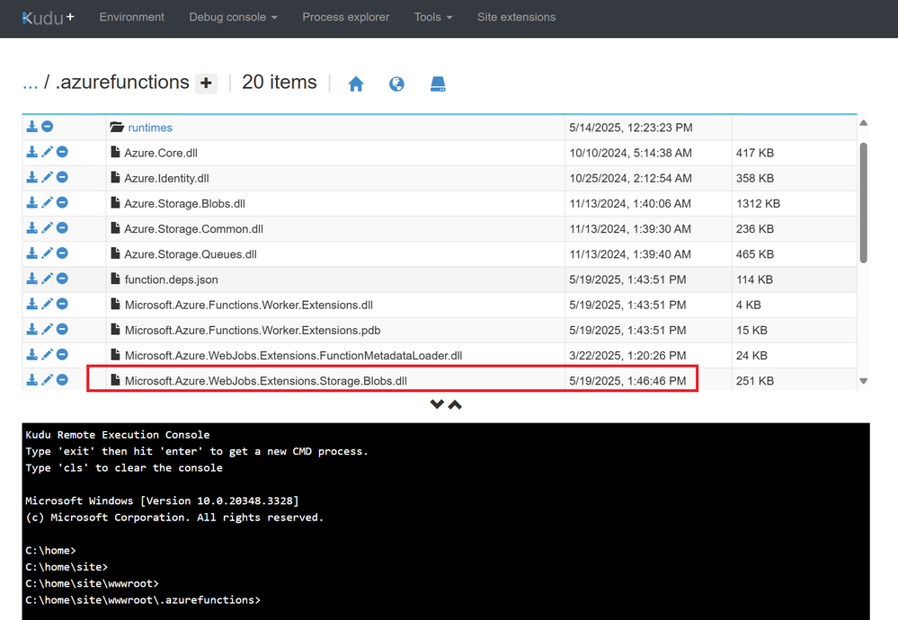This screenshot has height=620, width=898.
Task: Download the runtimes folder
Action: [32, 127]
